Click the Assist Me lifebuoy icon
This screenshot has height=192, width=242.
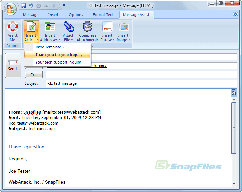13,26
